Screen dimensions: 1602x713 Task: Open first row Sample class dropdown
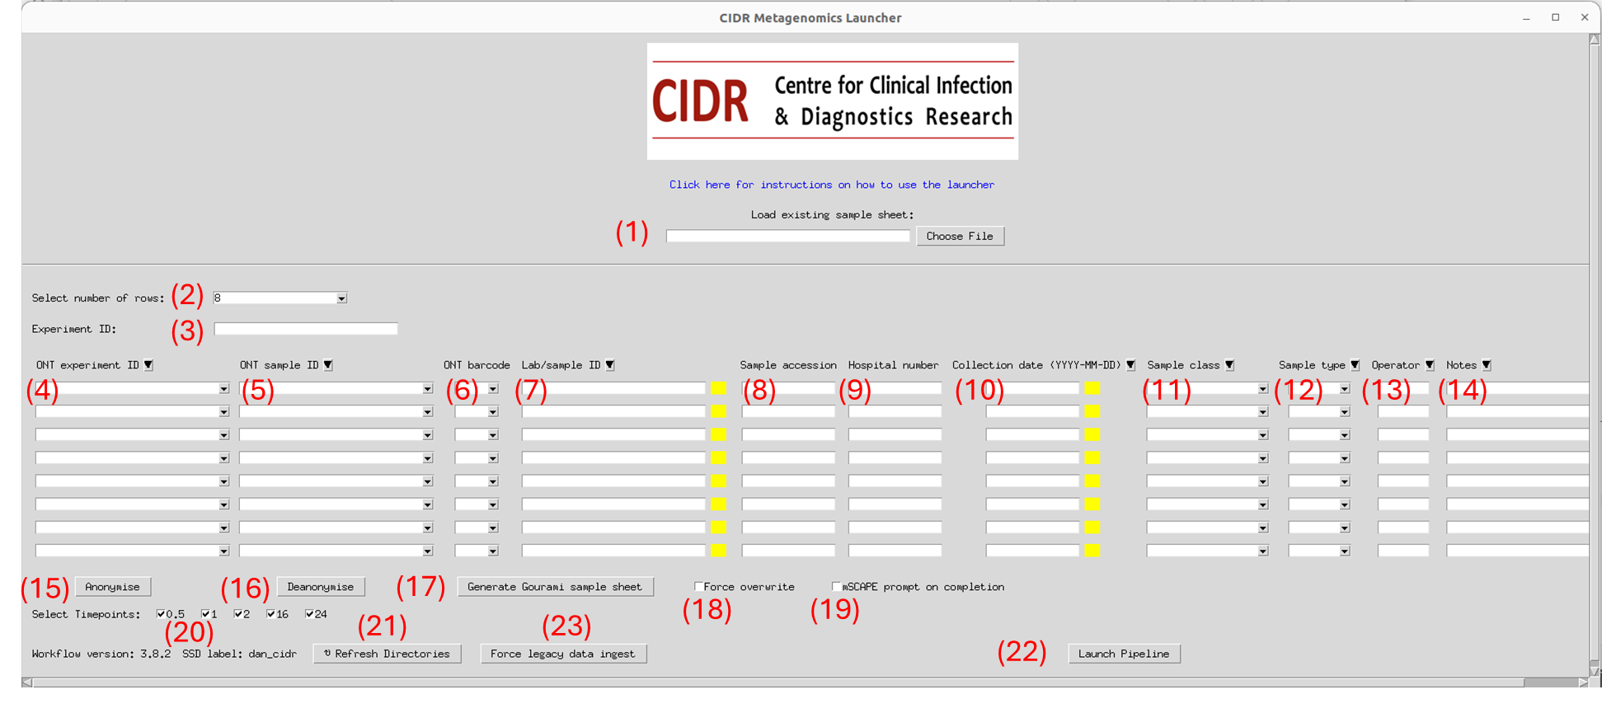1262,389
